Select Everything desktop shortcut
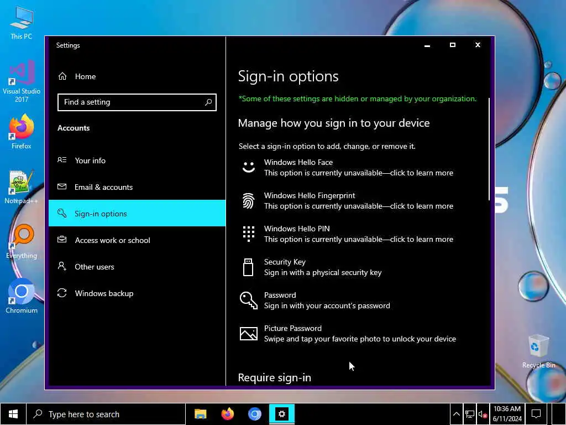The width and height of the screenshot is (566, 425). [22, 241]
